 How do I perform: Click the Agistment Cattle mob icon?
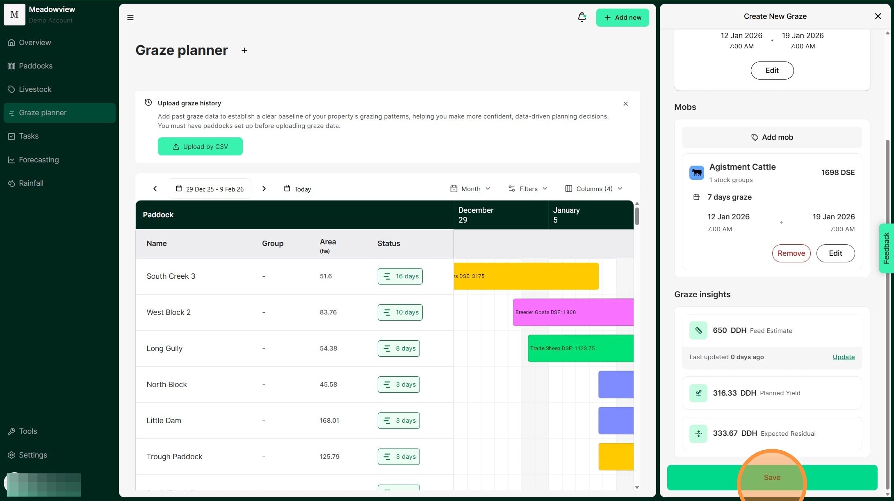(696, 173)
